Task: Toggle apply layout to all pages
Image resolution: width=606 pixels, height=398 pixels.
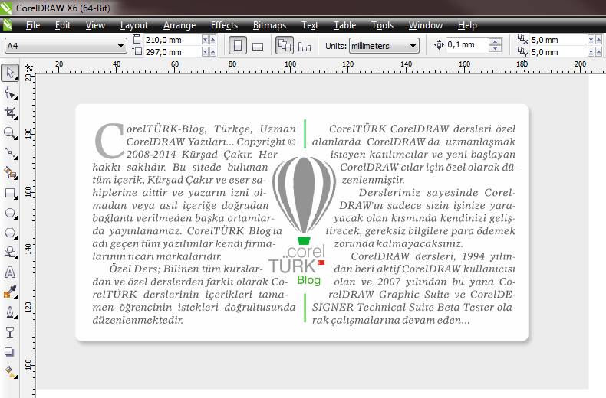Action: [x=285, y=45]
